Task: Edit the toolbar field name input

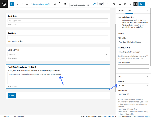Action: 80,5
